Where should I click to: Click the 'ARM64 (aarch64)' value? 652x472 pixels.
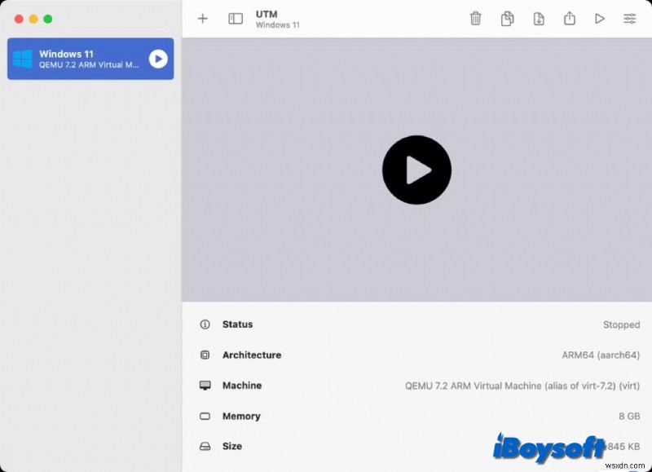click(x=601, y=355)
